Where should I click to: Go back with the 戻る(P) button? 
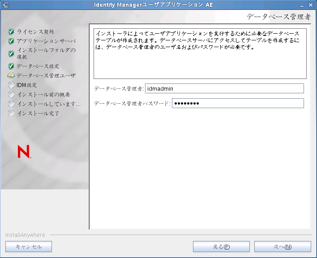coord(221,247)
